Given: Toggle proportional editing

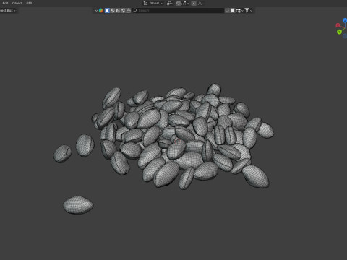Looking at the screenshot, I should pos(194,4).
